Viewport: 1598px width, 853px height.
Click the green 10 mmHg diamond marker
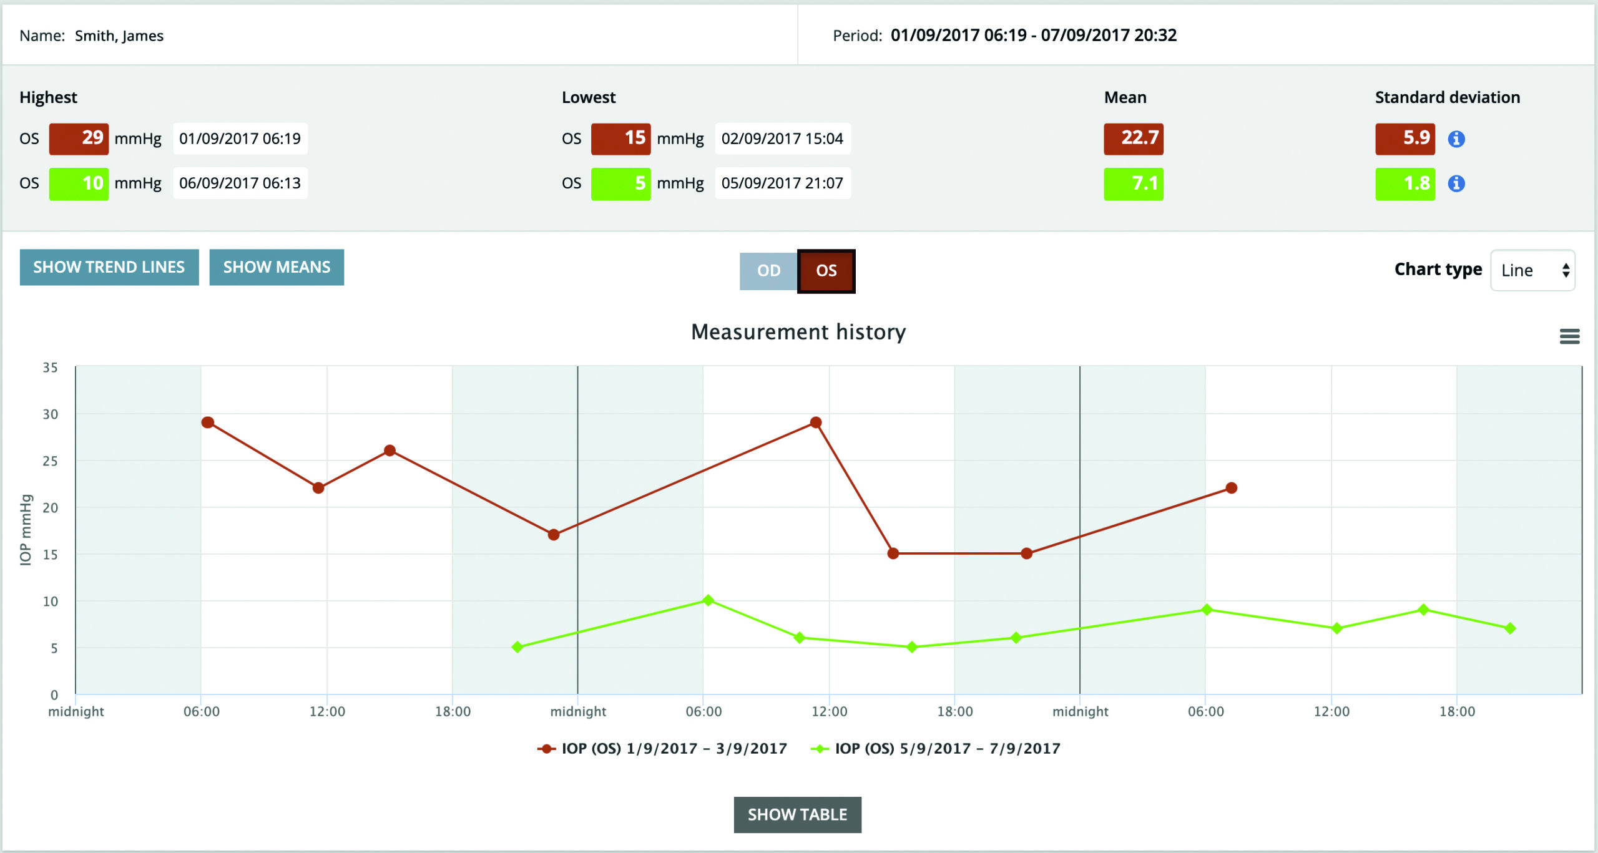point(708,600)
